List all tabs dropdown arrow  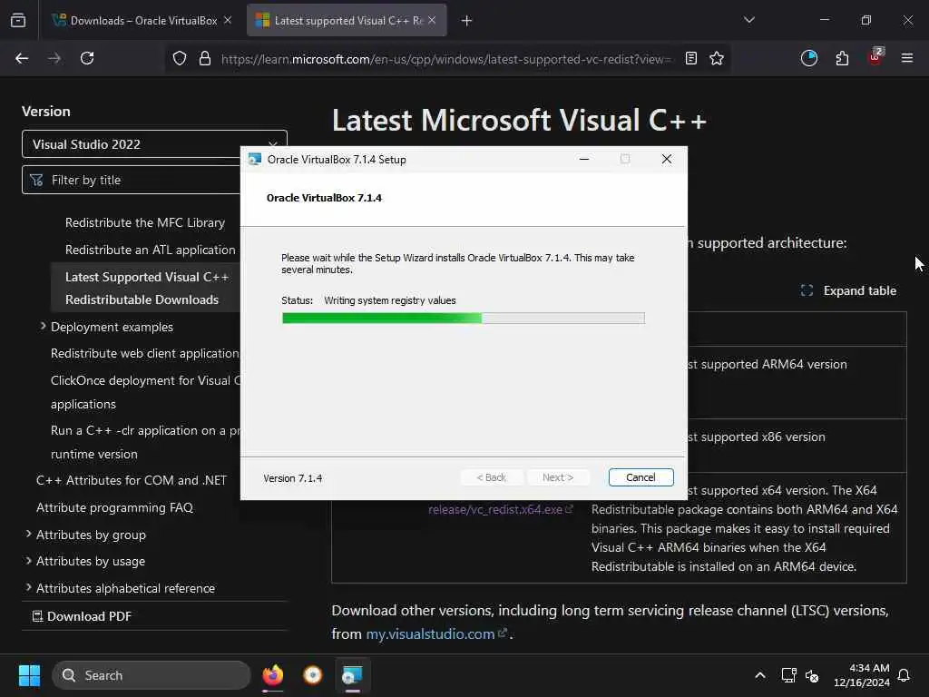748,20
